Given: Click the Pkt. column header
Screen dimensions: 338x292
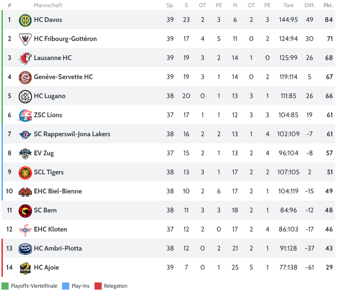Looking at the screenshot, I should point(327,5).
